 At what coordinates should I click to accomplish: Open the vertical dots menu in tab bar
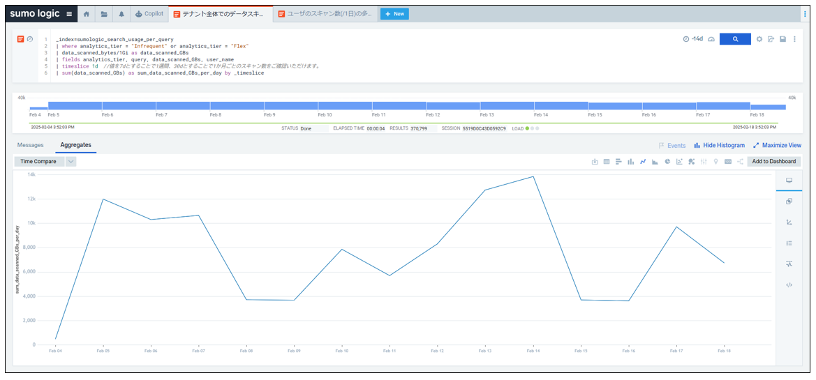[805, 14]
